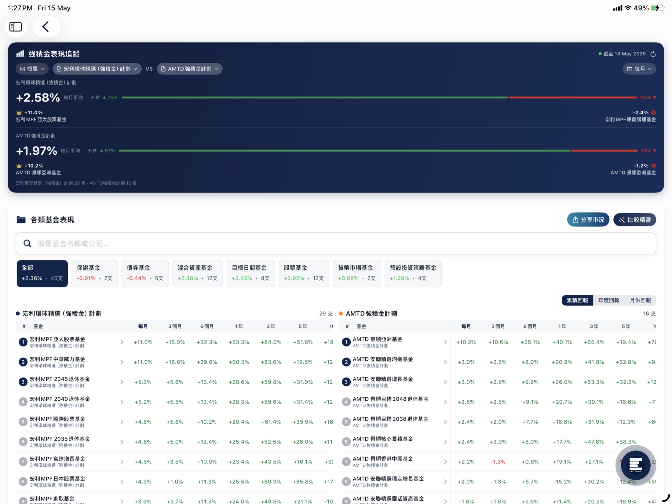Click the search magnifier icon
This screenshot has height=504, width=672.
pyautogui.click(x=27, y=243)
